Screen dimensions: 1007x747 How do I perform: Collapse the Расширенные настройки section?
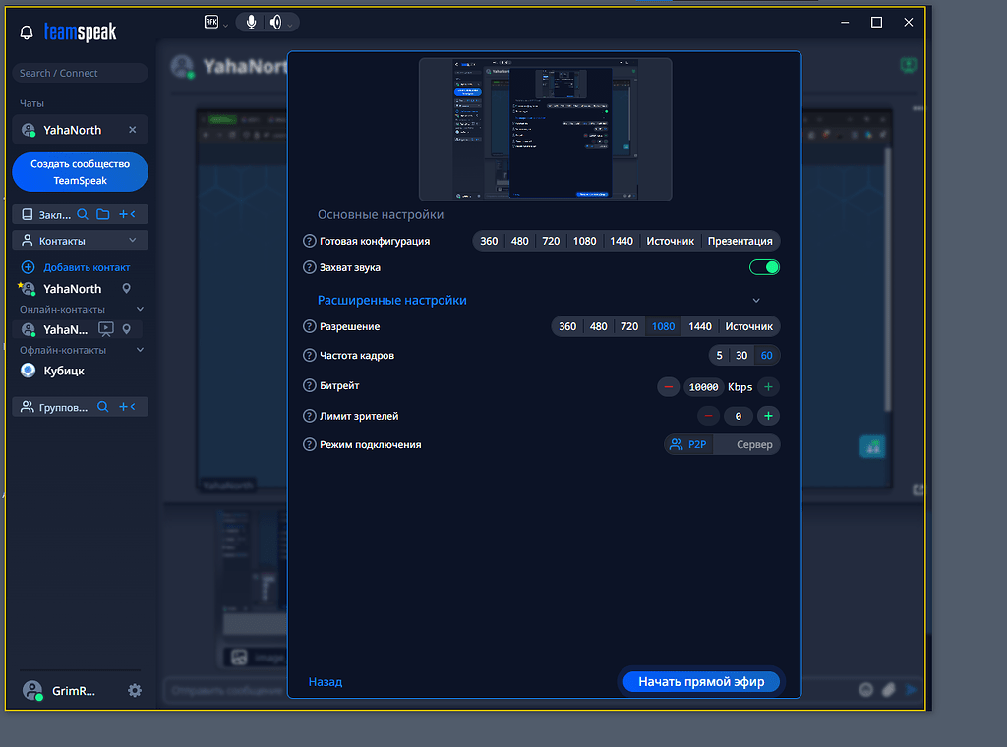coord(756,301)
